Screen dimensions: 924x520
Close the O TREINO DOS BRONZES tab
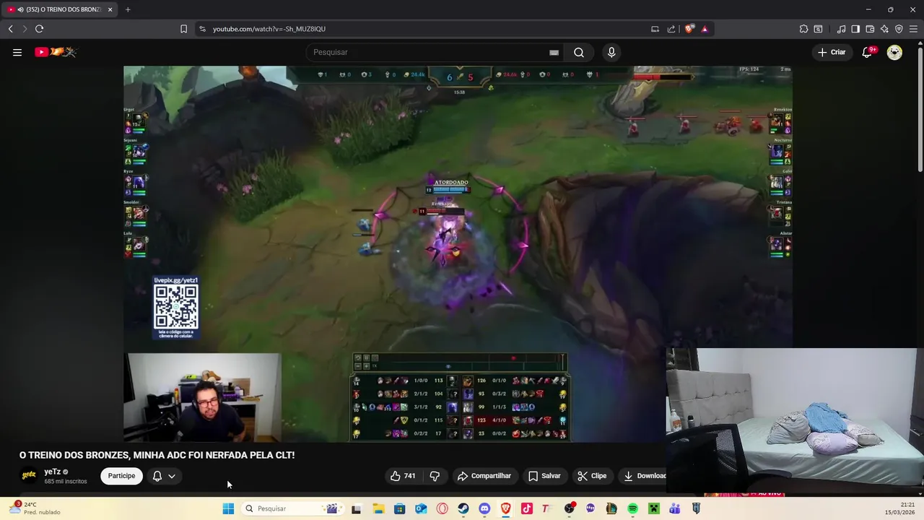[110, 9]
